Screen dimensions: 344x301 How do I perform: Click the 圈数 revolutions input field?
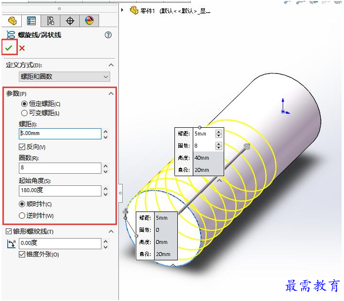click(x=60, y=168)
